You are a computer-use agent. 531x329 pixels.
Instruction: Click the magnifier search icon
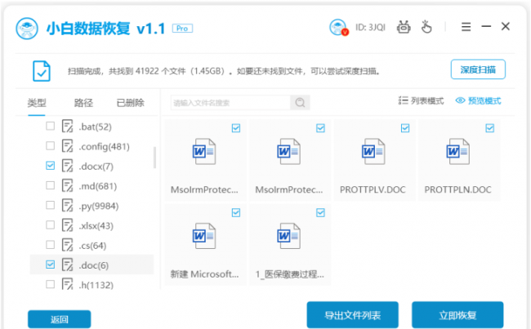click(x=300, y=103)
